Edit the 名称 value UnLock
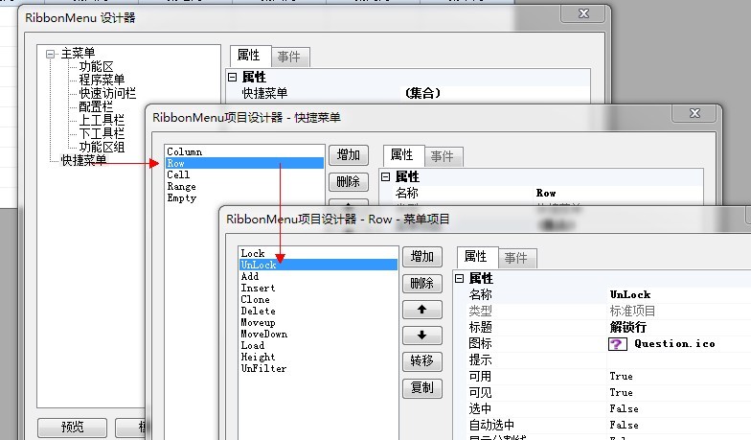 (x=678, y=295)
